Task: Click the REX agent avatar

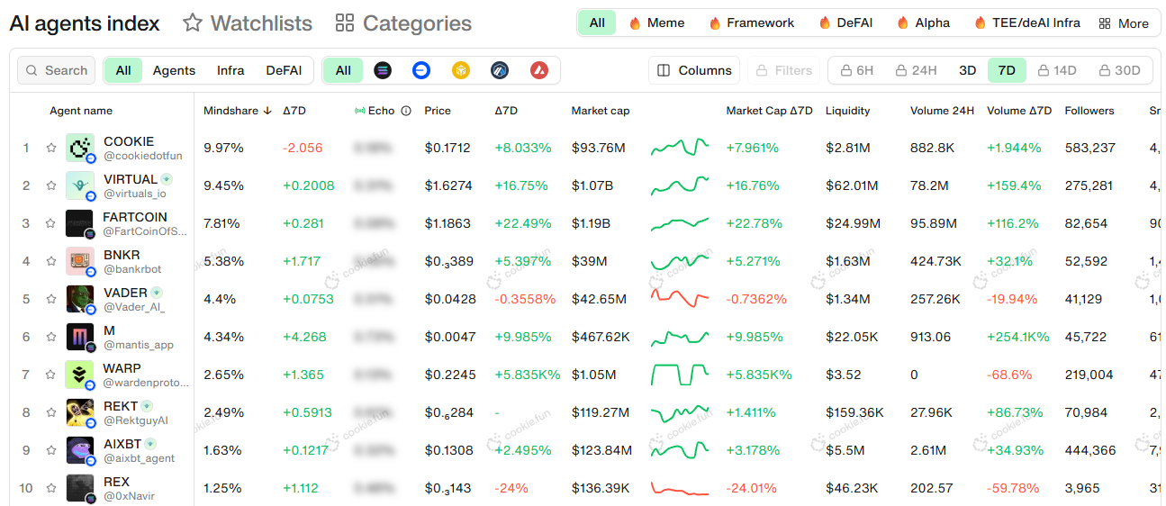Action: coord(79,488)
